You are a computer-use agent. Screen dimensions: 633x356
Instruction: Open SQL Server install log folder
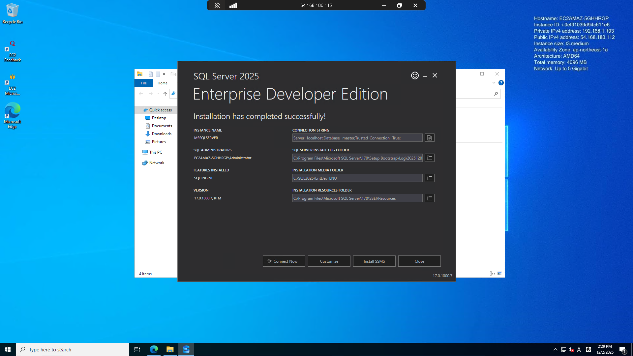[429, 158]
